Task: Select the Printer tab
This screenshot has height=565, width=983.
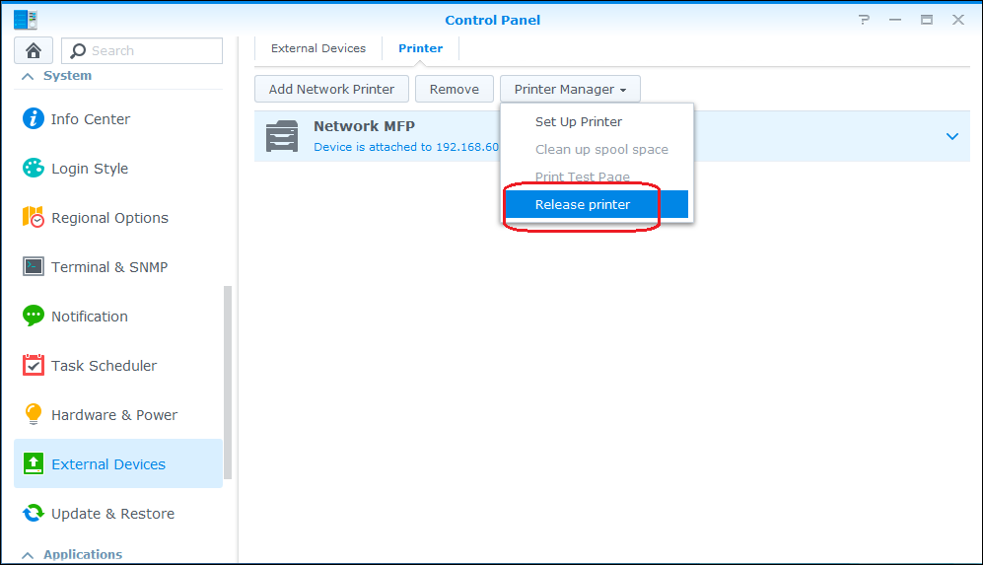Action: coord(421,48)
